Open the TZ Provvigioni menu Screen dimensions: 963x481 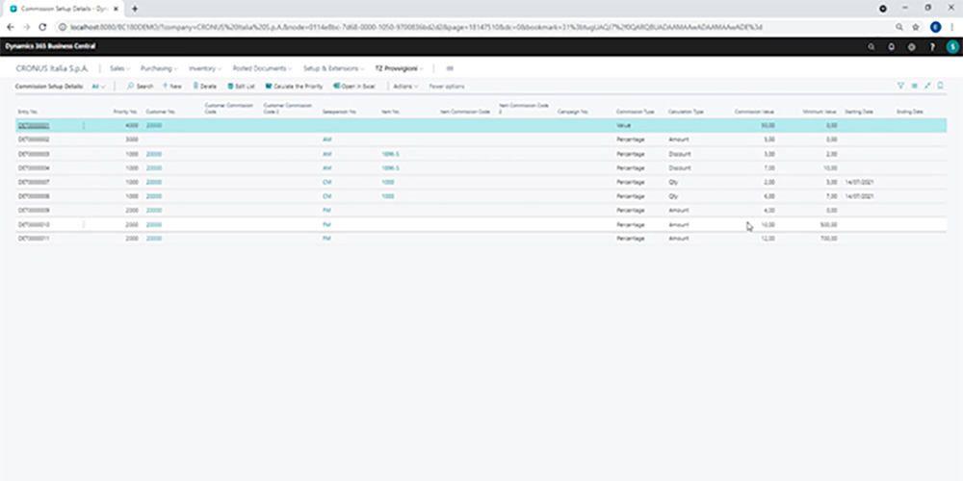(400, 68)
